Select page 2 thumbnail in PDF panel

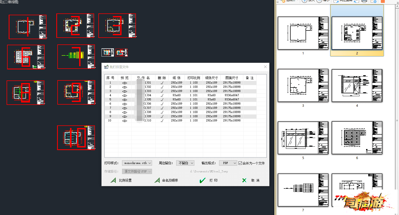(x=357, y=33)
